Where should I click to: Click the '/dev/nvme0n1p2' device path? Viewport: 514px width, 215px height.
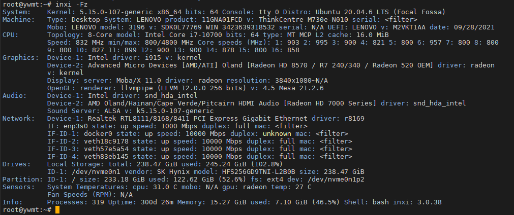coord(336,180)
